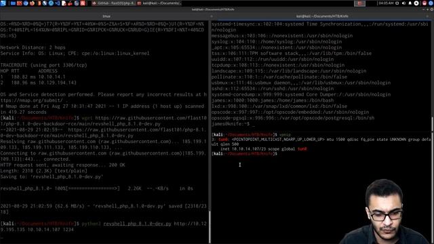This screenshot has width=434, height=244.
Task: Click the red tray icon near the right edge
Action: [425, 3]
